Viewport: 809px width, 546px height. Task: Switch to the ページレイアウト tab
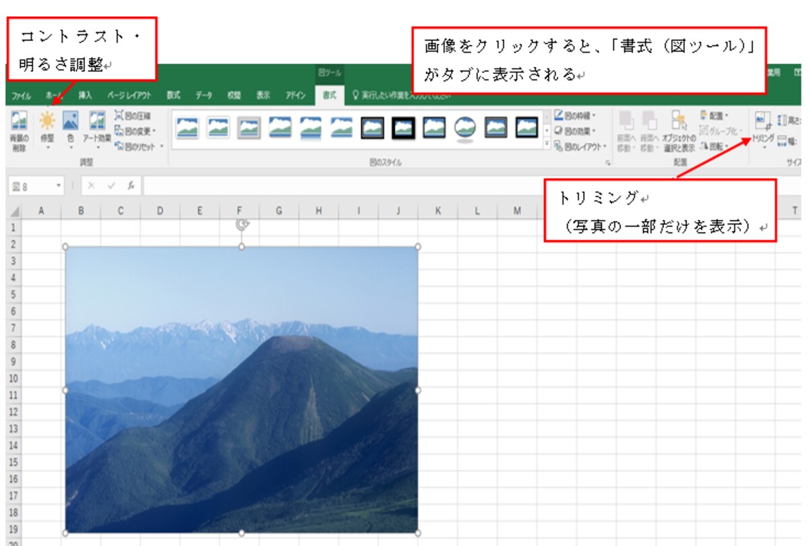click(x=129, y=95)
